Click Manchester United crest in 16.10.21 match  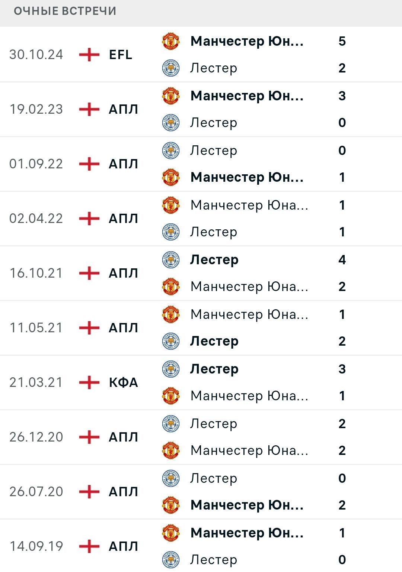pyautogui.click(x=171, y=287)
